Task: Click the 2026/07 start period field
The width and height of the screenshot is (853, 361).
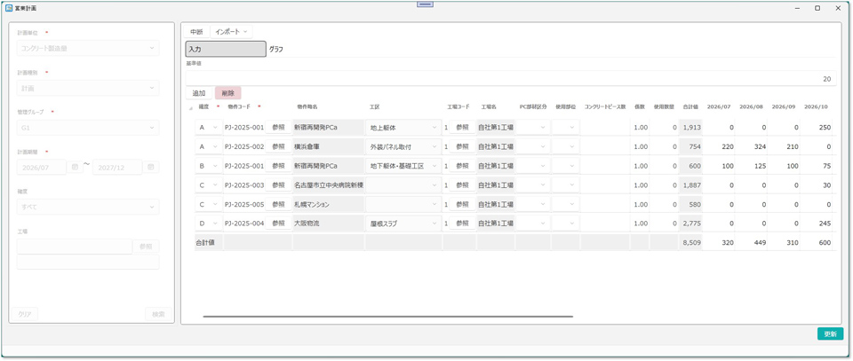Action: click(42, 168)
